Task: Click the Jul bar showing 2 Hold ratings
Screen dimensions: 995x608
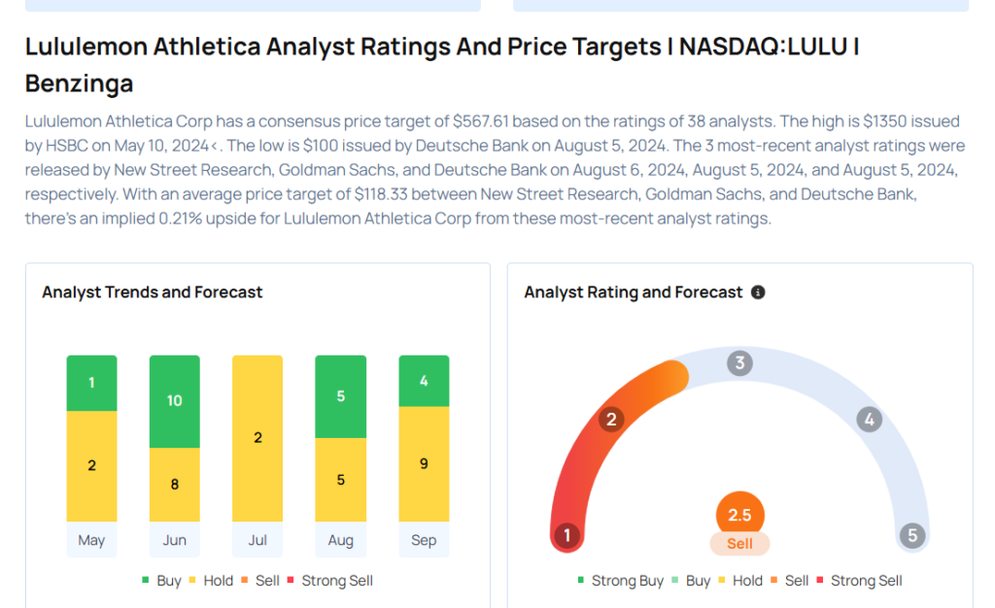Action: tap(257, 438)
